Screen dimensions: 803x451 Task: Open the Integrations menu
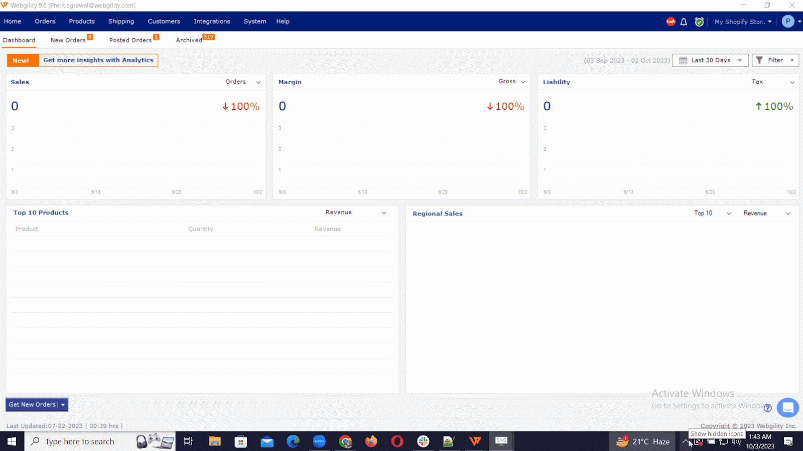tap(212, 22)
